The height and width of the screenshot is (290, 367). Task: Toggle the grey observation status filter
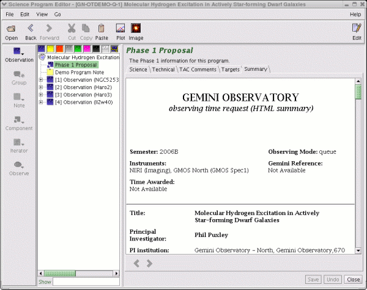(69, 49)
